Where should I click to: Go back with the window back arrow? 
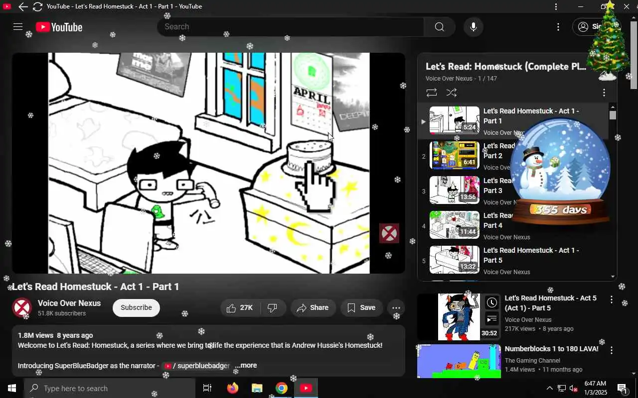point(23,6)
